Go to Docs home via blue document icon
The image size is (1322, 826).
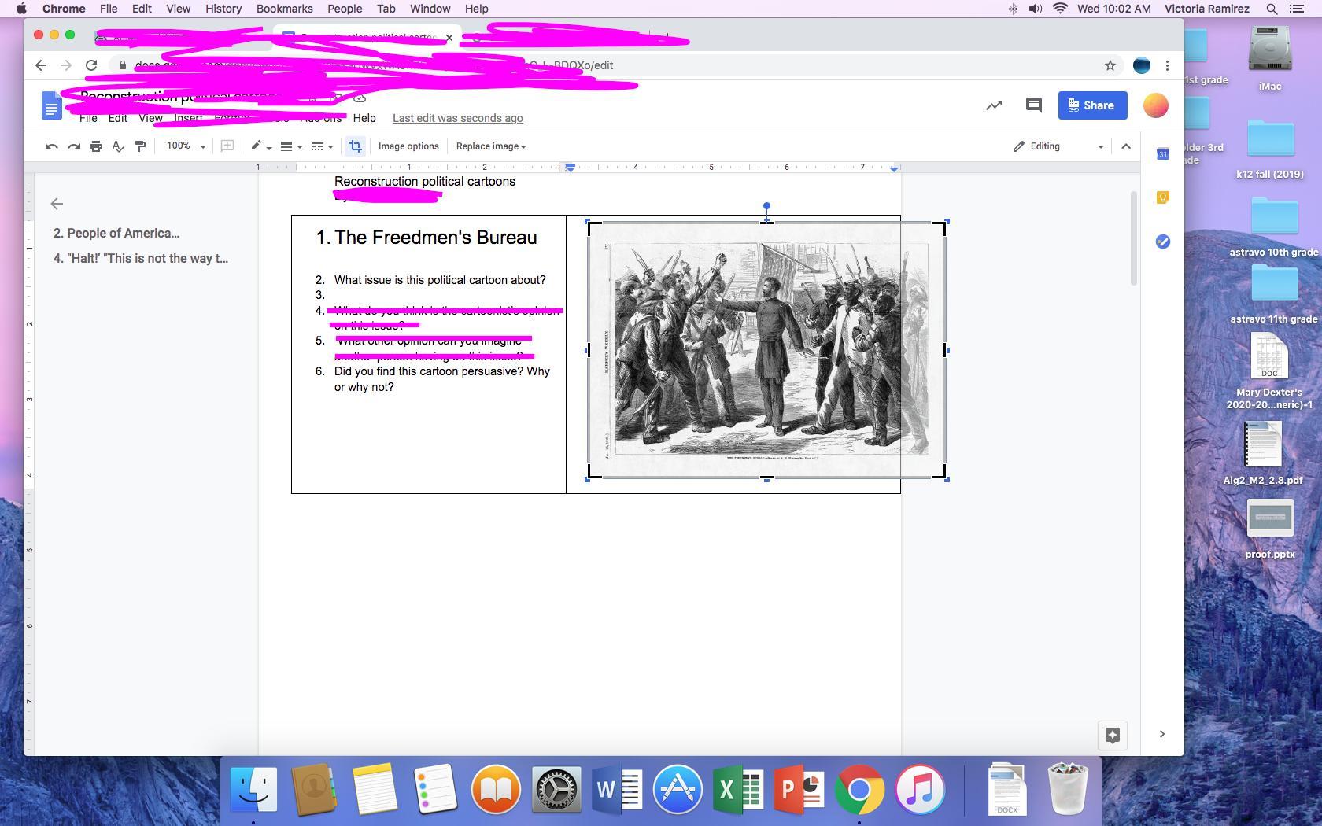51,105
